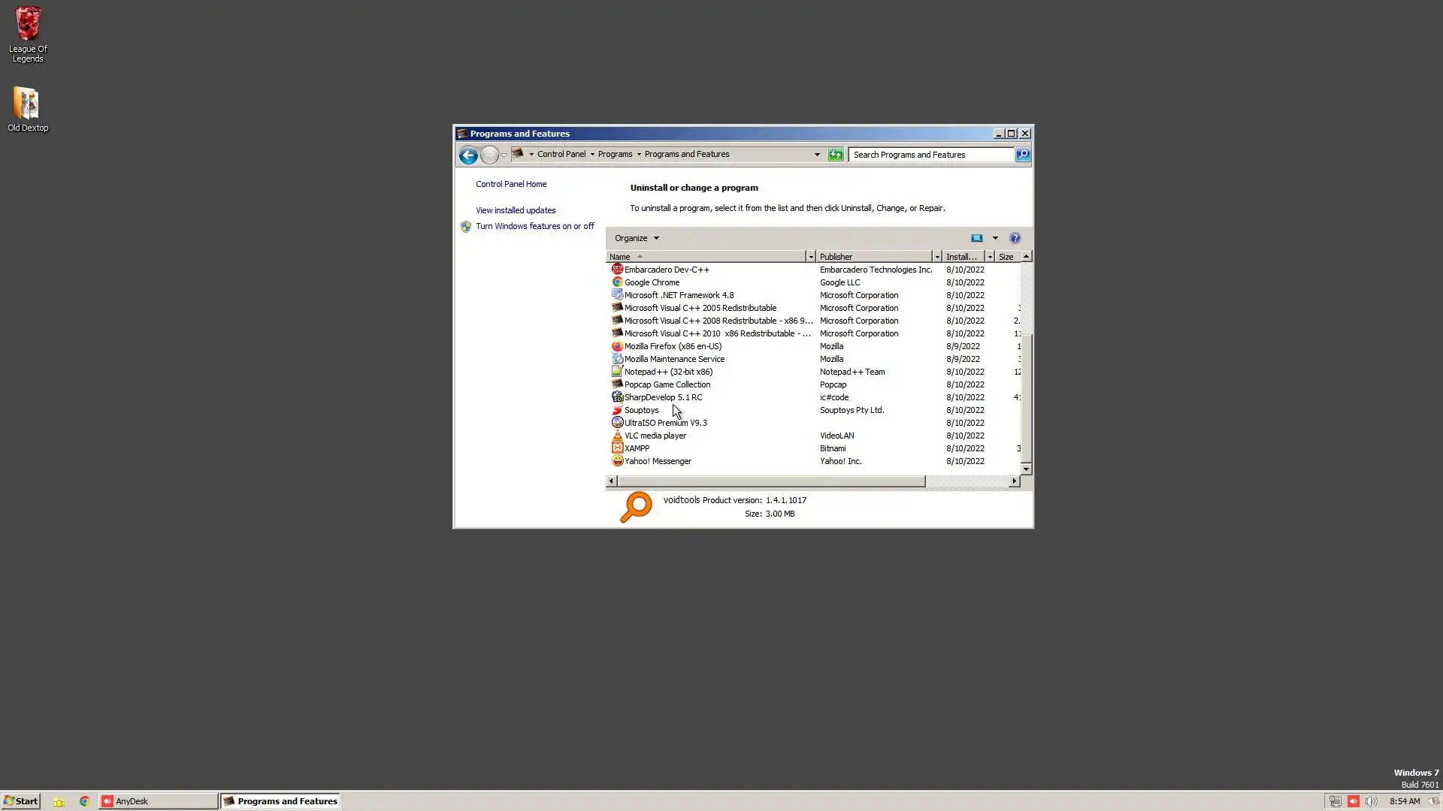1443x811 pixels.
Task: Click the Programs breadcrumb in address bar
Action: pos(615,154)
